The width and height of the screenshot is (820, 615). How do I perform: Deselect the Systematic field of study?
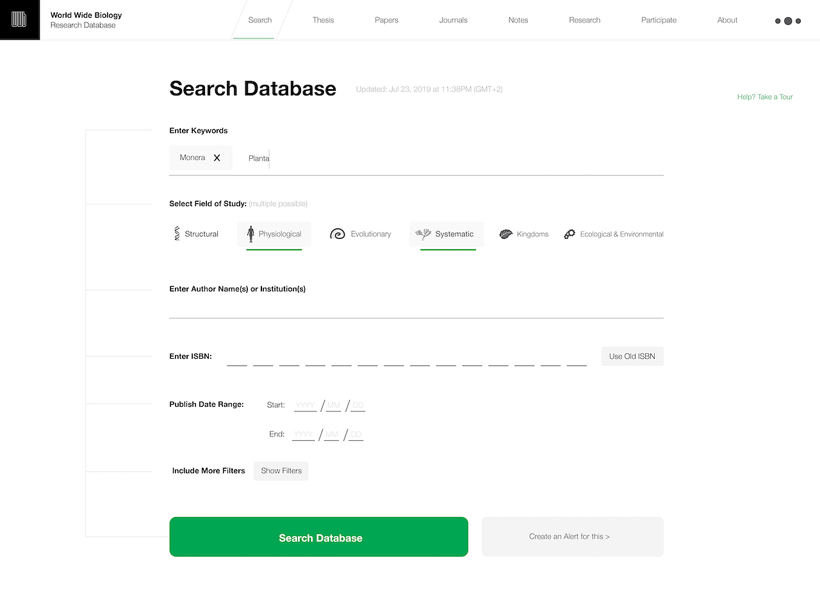(447, 234)
